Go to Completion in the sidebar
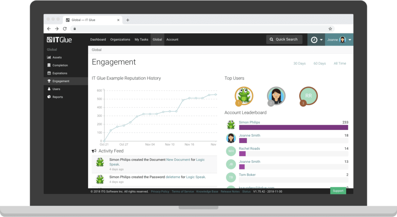The height and width of the screenshot is (217, 397). pyautogui.click(x=60, y=65)
